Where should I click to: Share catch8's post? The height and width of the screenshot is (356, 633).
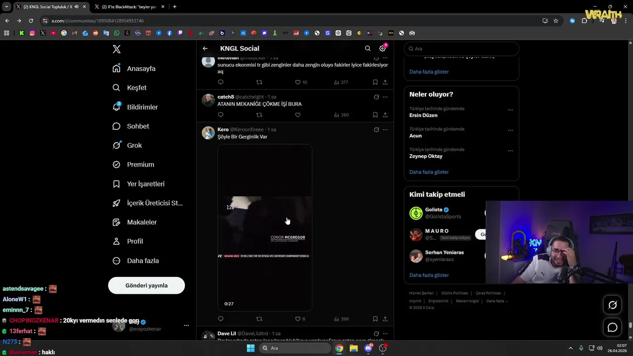click(385, 115)
